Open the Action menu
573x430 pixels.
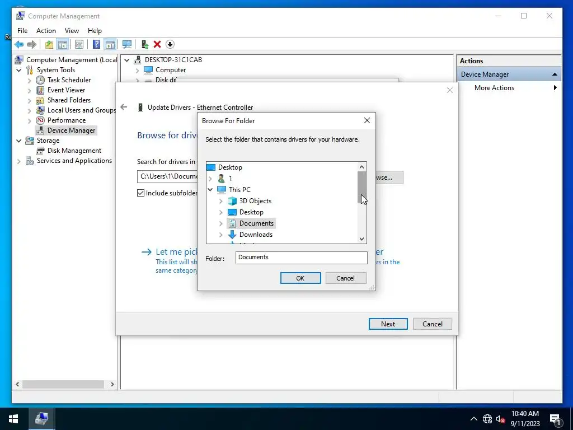click(46, 31)
